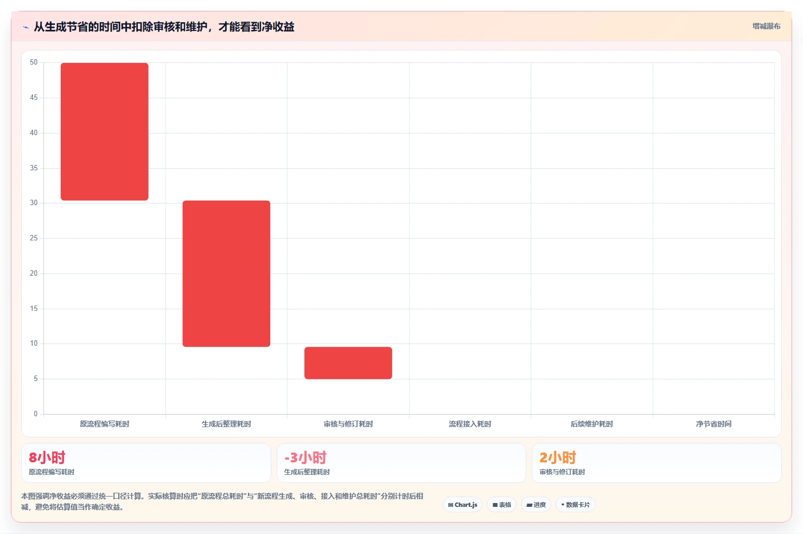Click the y-axis value 40
This screenshot has width=803, height=534.
34,133
